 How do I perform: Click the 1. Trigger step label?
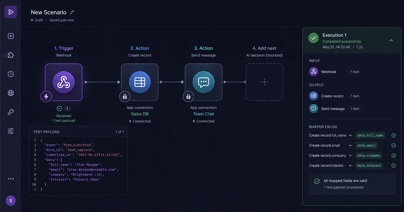click(64, 48)
